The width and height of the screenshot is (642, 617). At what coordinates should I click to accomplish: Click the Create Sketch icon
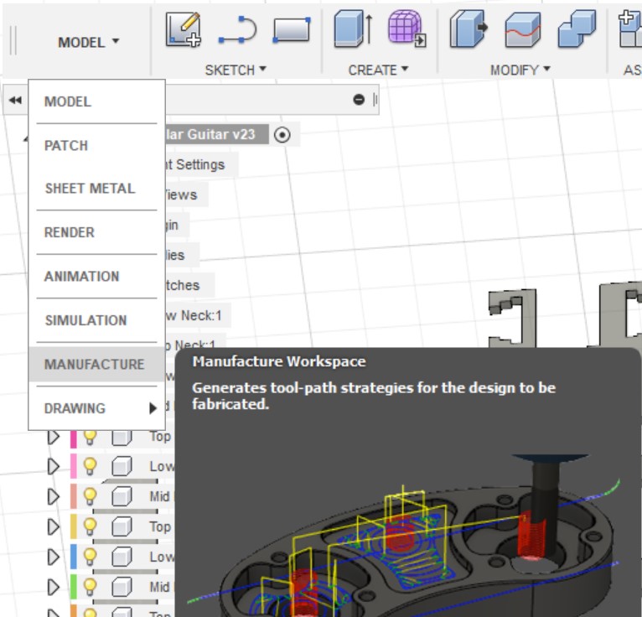click(x=184, y=29)
